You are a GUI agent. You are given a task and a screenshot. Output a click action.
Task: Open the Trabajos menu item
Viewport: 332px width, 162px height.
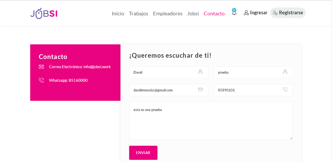[x=138, y=14]
